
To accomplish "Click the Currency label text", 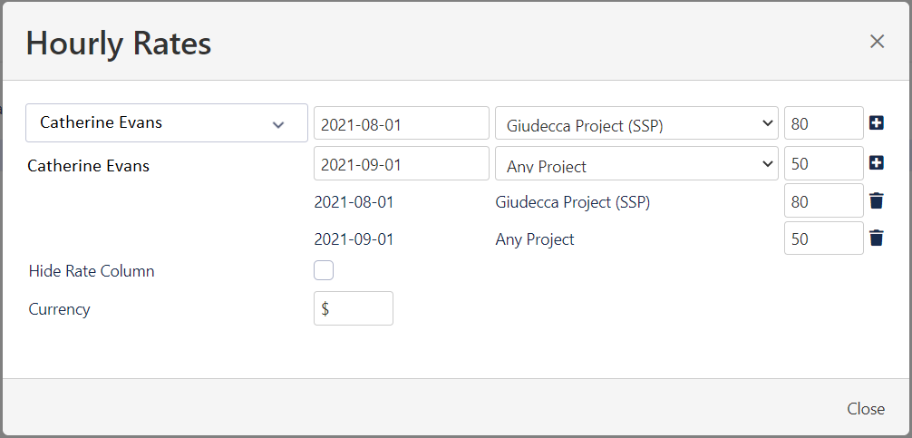I will (x=60, y=309).
